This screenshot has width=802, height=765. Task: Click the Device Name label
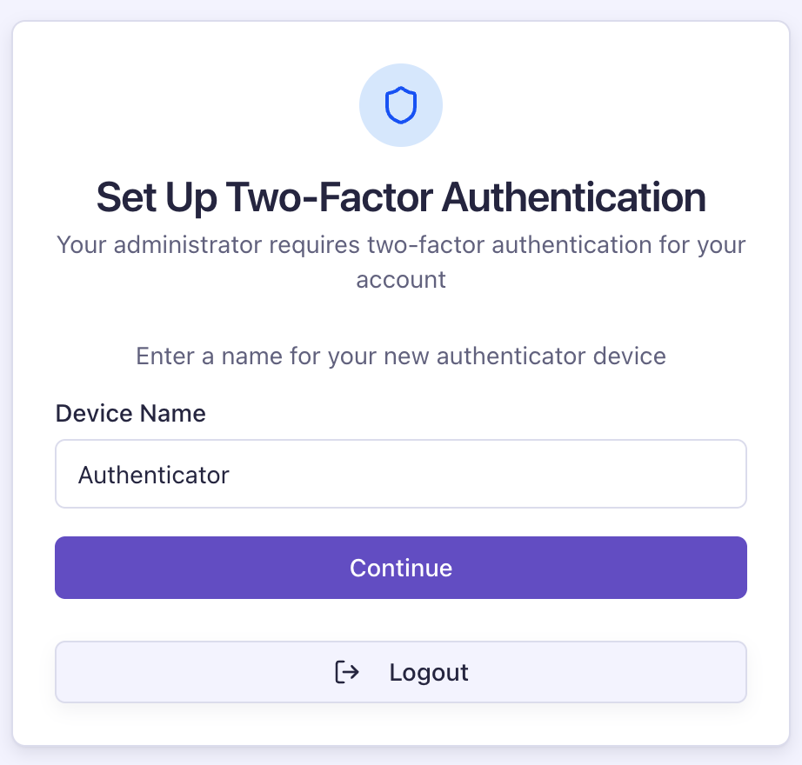(x=130, y=413)
